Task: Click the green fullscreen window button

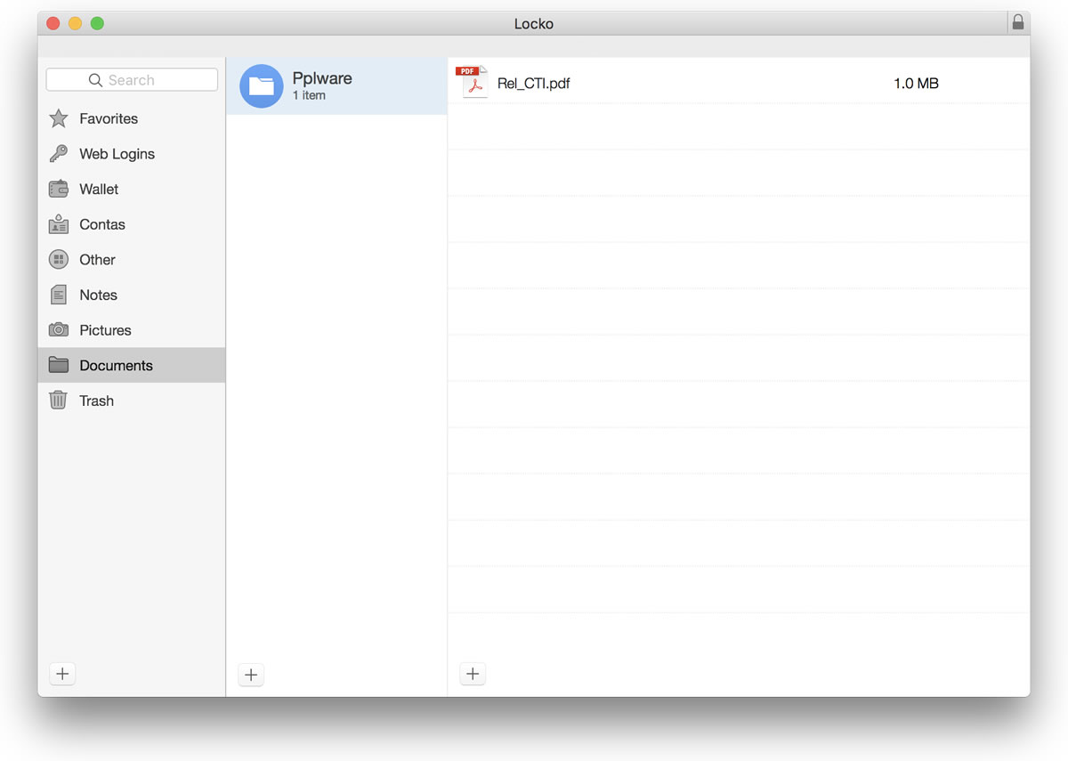Action: click(x=97, y=23)
